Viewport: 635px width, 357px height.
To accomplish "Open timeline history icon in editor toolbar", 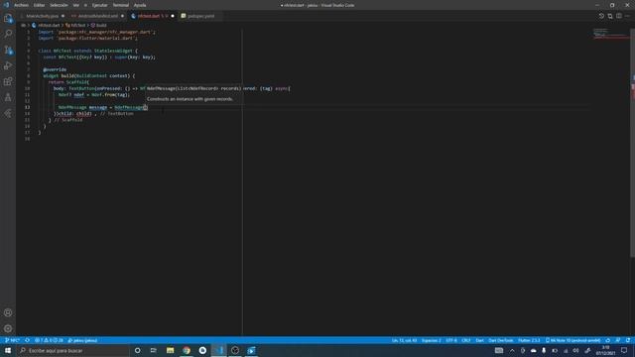I will coord(601,16).
